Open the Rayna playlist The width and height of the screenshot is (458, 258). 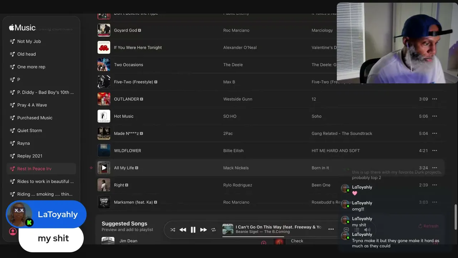42,143
